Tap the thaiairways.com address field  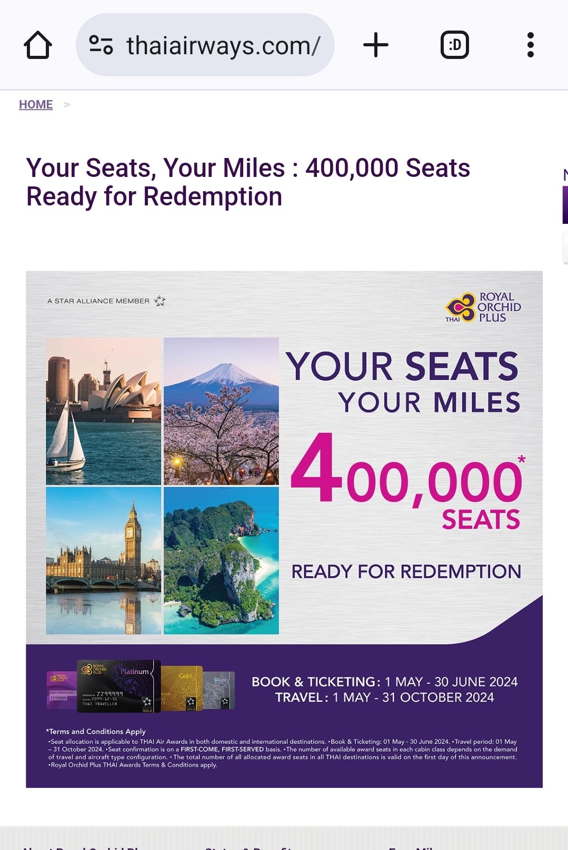[223, 46]
